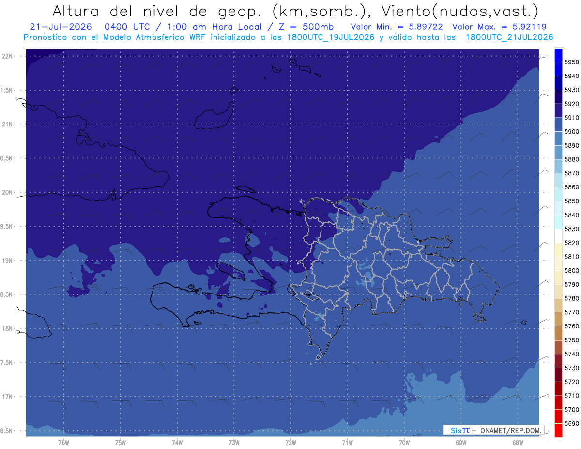Click the '74W' longitude label
This screenshot has height=449, width=581.
(177, 443)
